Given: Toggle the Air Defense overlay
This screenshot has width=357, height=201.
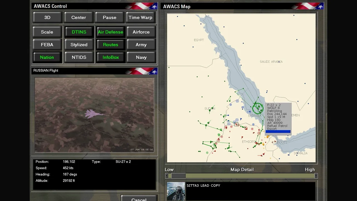Looking at the screenshot, I should pyautogui.click(x=110, y=32).
